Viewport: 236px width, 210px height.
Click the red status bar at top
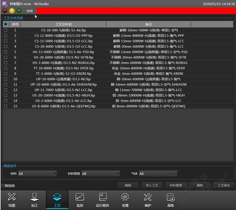click(134, 11)
